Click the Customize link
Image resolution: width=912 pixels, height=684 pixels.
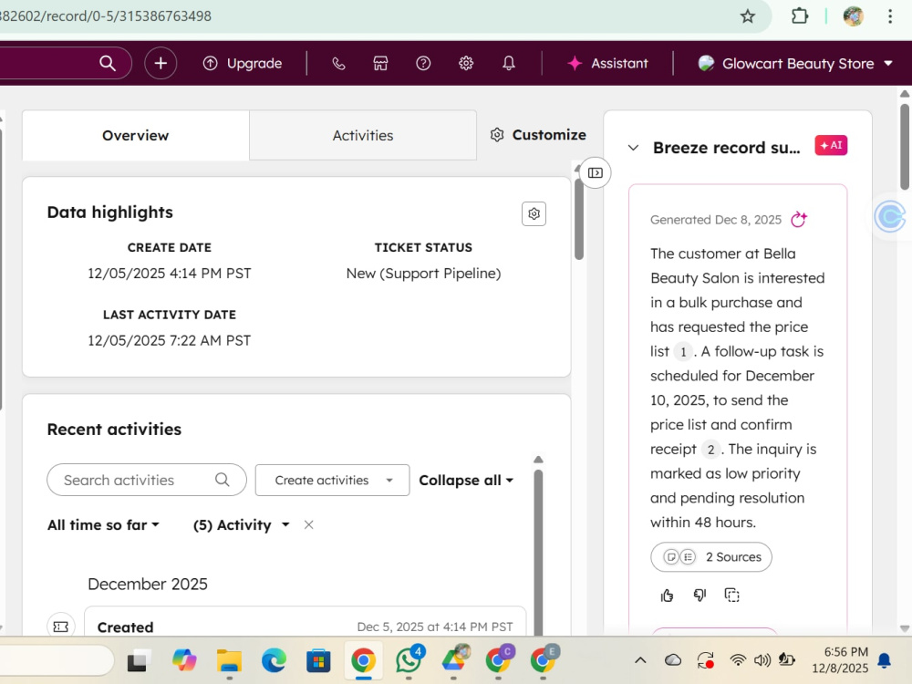(x=538, y=135)
